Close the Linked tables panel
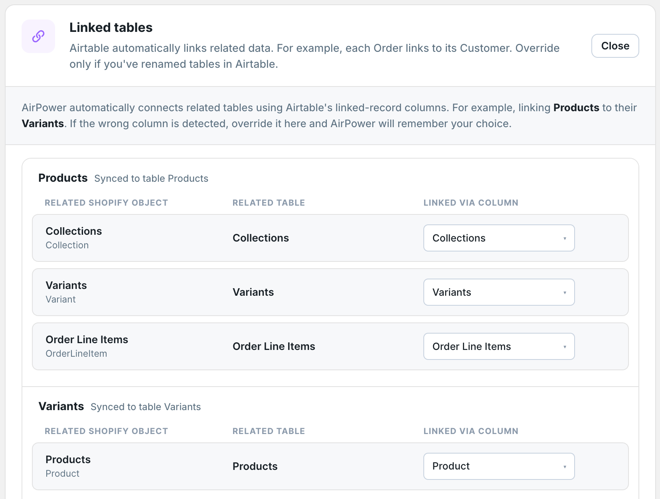 point(615,46)
